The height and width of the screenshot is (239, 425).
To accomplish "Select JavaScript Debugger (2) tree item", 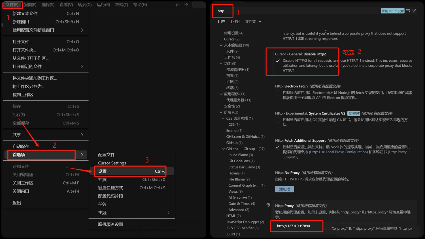I will click(x=245, y=222).
